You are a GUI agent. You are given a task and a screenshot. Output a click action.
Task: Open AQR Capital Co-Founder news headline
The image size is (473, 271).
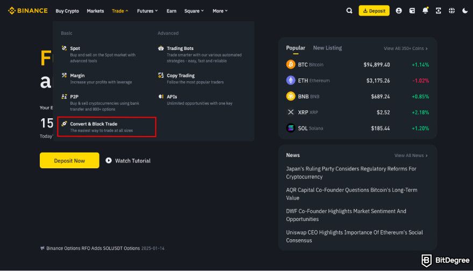[x=352, y=194]
